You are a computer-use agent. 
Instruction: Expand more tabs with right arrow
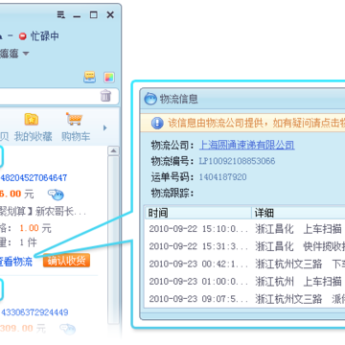[104, 127]
